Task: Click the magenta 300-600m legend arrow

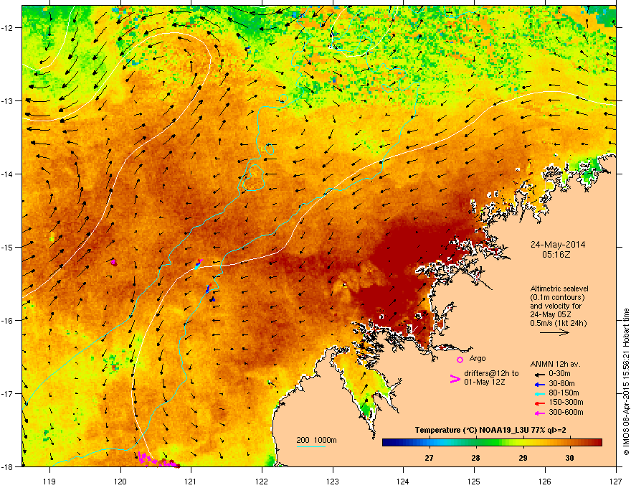Action: click(540, 413)
